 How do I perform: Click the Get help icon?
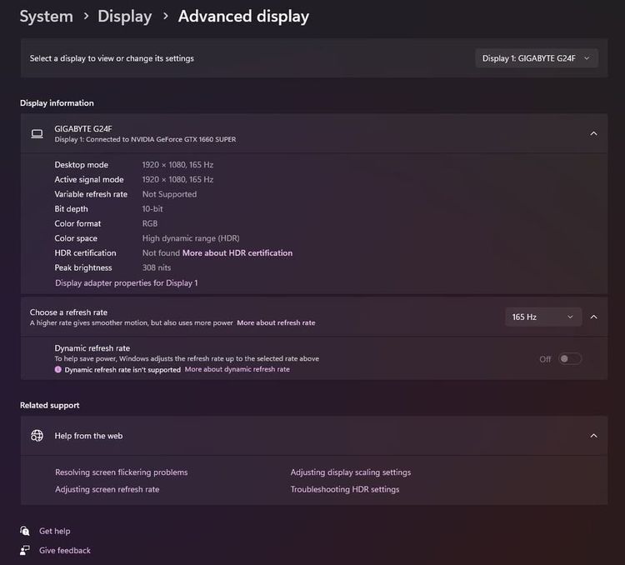pyautogui.click(x=25, y=531)
